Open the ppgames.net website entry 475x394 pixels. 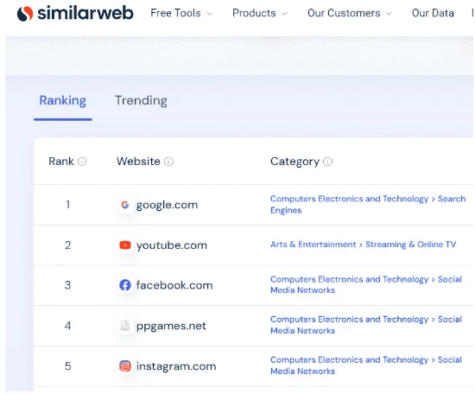pyautogui.click(x=171, y=326)
